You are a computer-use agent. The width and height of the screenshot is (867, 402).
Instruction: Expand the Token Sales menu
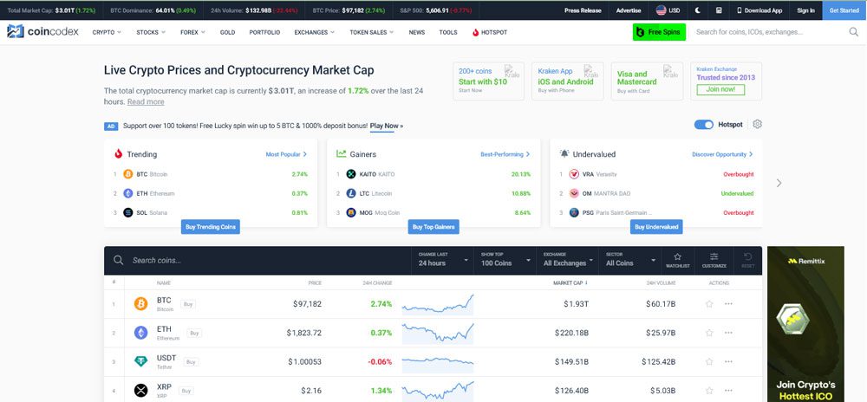tap(372, 32)
